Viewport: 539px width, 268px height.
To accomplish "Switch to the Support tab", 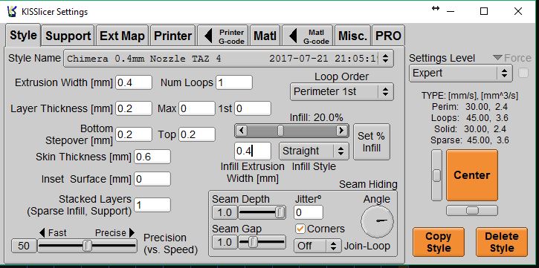I will [x=68, y=36].
